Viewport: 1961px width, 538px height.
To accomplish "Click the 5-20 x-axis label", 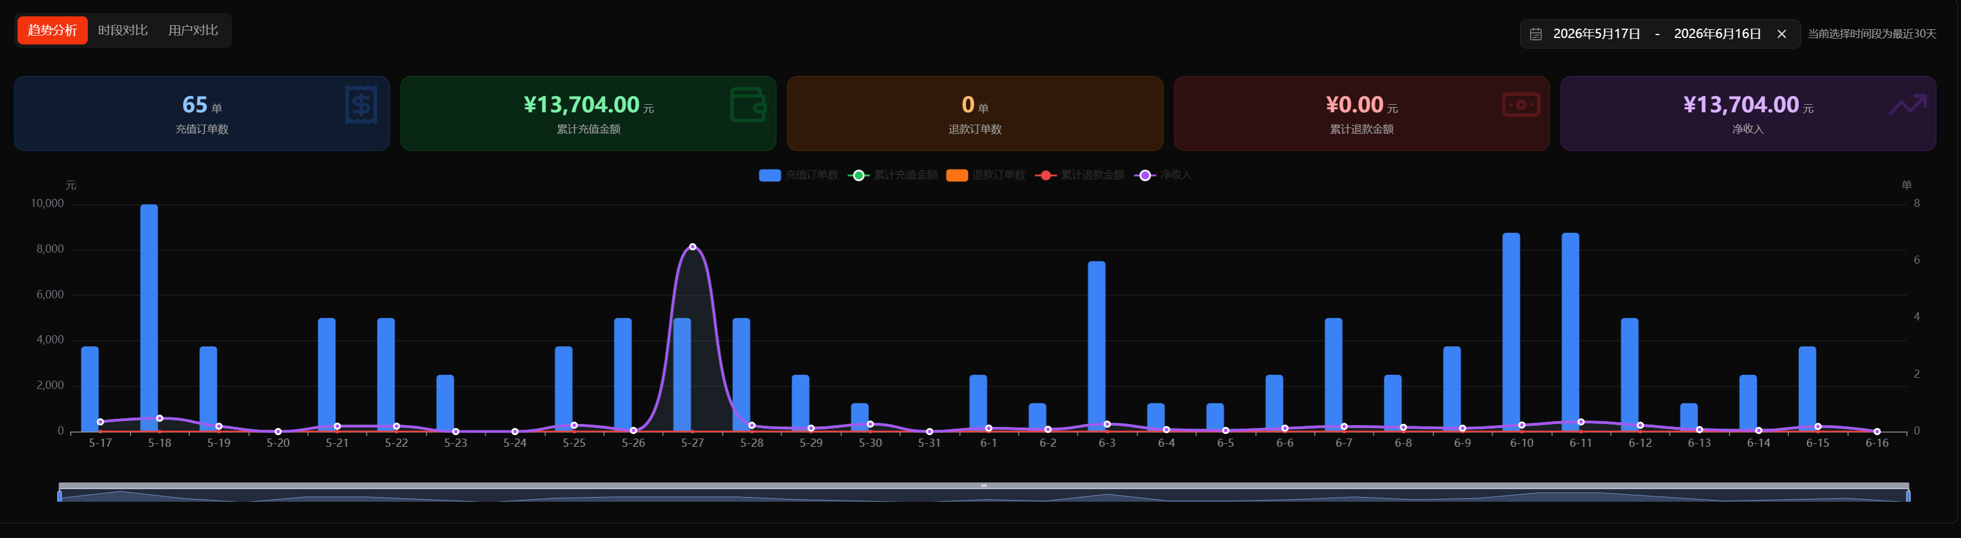I will [278, 443].
